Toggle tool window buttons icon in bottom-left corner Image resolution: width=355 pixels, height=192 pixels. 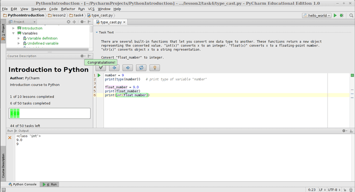(x=3, y=190)
